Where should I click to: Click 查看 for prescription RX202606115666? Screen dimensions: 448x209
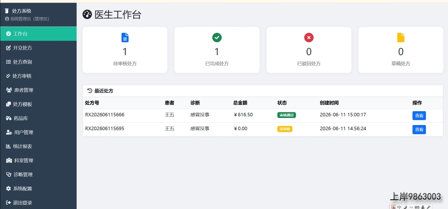pyautogui.click(x=419, y=116)
